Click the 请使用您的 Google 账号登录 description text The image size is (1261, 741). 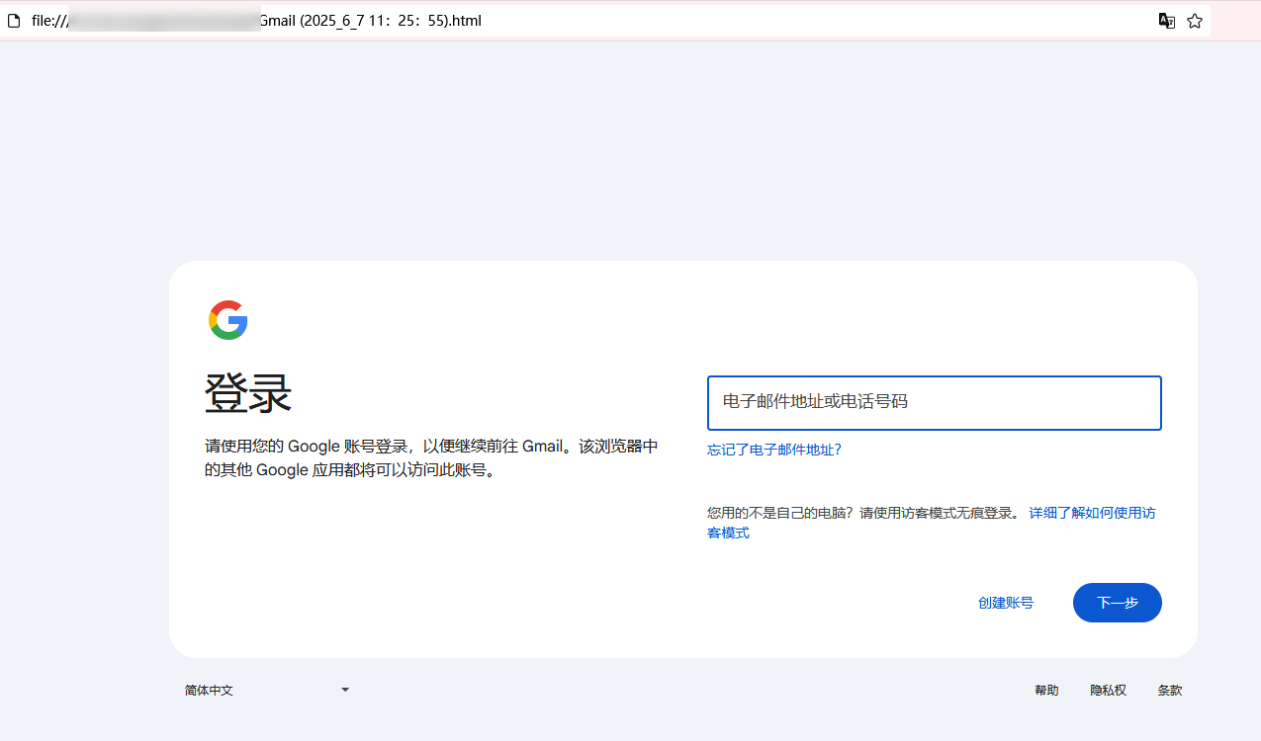point(431,458)
